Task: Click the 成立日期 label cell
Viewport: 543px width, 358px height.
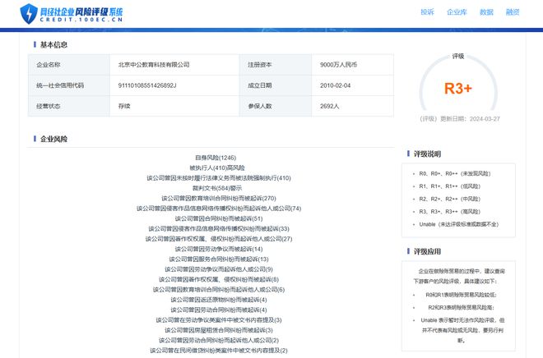Action: point(276,85)
